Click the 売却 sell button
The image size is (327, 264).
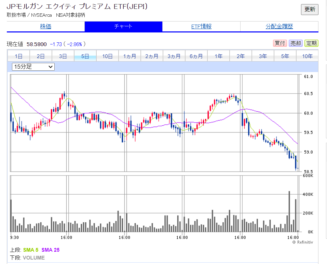296,43
